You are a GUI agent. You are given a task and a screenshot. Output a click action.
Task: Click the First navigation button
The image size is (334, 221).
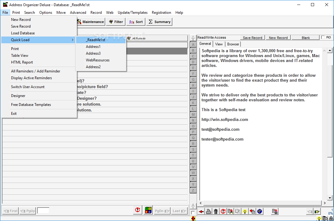tap(11, 211)
